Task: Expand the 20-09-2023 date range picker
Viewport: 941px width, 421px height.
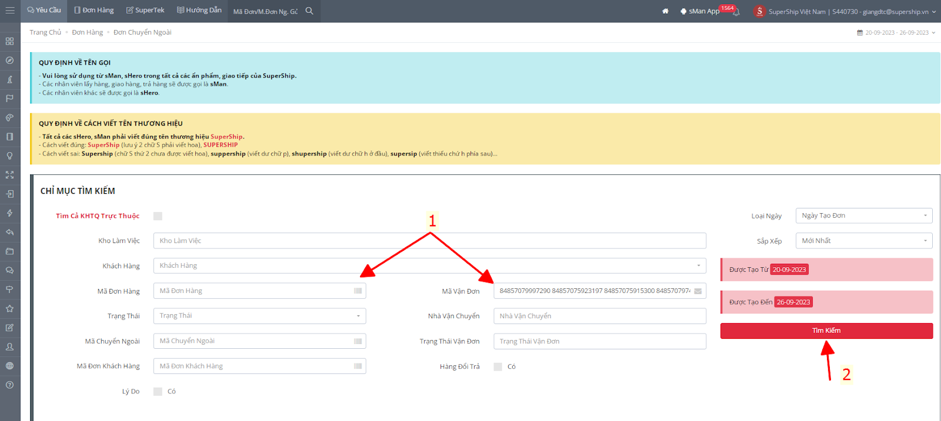Action: (x=897, y=33)
